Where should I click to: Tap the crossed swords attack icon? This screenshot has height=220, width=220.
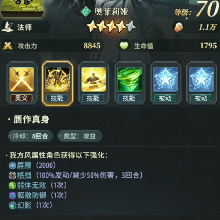[8, 46]
